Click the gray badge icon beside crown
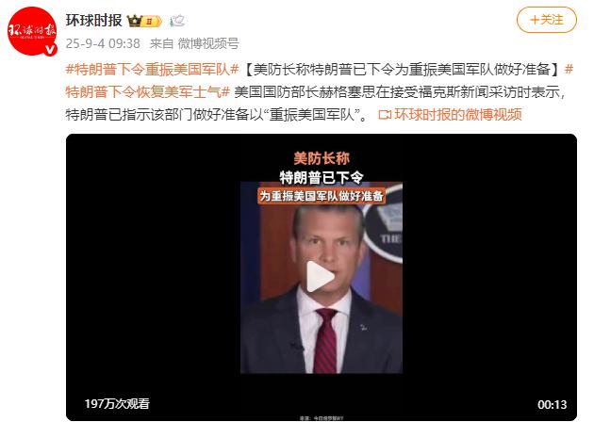Viewport: 594px width, 422px height. (x=177, y=21)
